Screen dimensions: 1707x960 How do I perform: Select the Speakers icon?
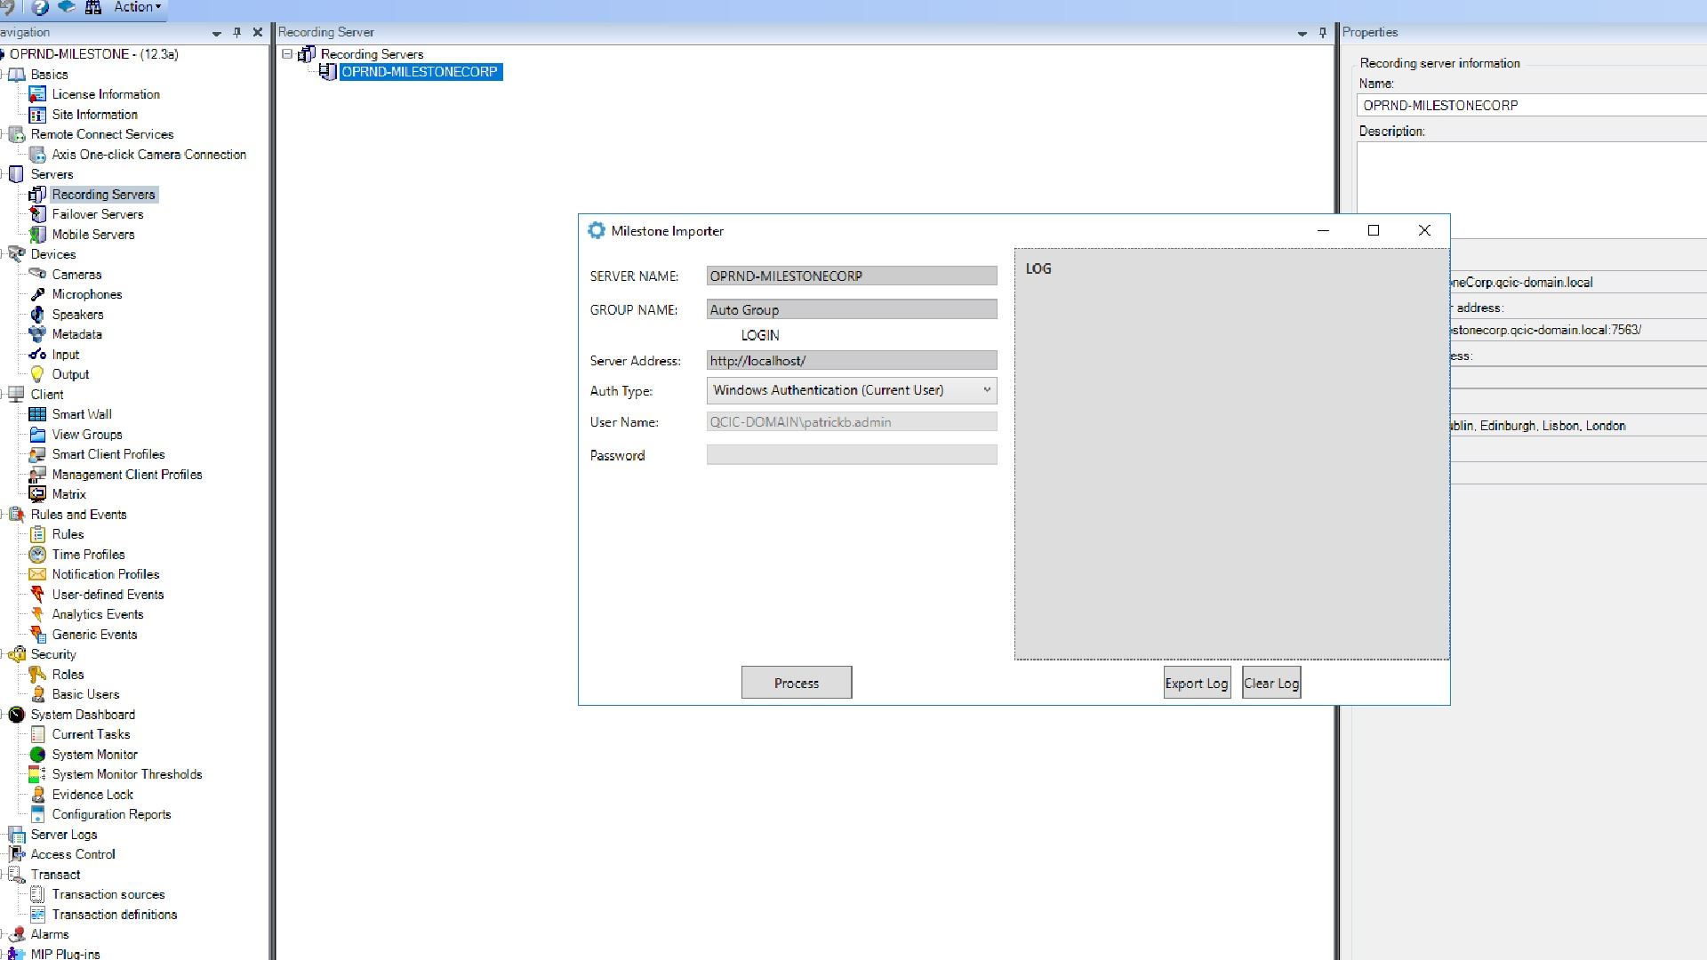click(37, 315)
